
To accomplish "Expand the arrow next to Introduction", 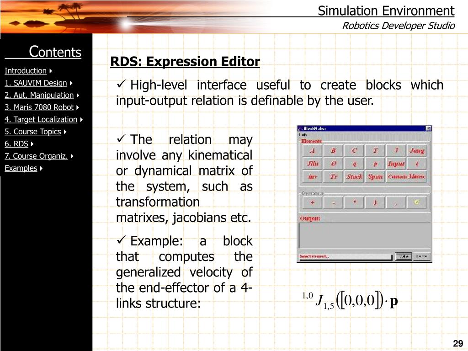I will tap(51, 71).
